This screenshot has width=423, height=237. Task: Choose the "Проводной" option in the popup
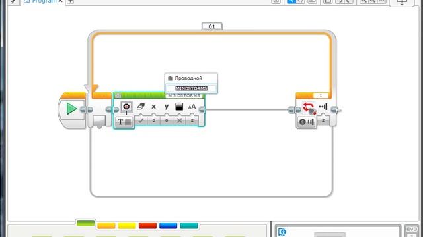click(x=191, y=78)
